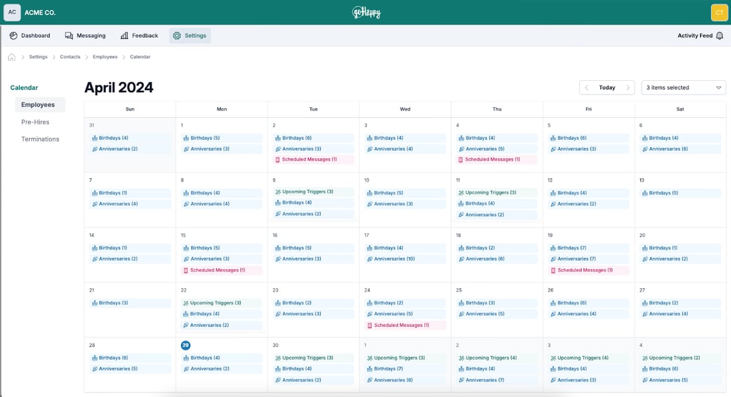
Task: Click the Employees breadcrumb link
Action: (x=105, y=57)
